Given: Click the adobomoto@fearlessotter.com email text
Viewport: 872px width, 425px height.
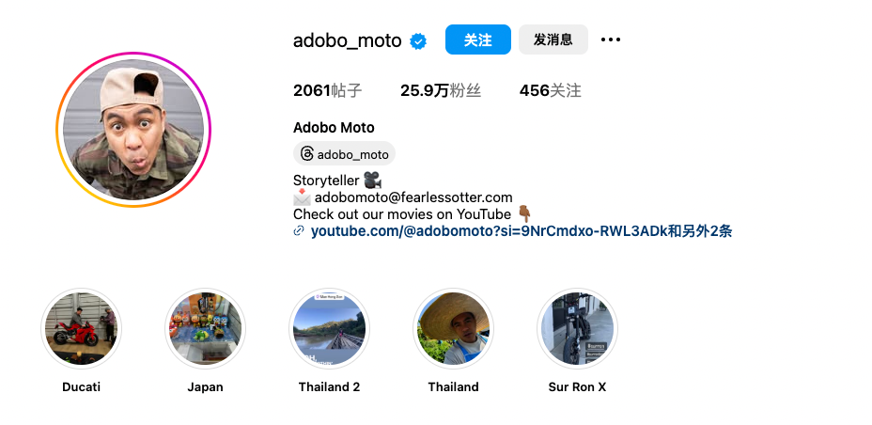Looking at the screenshot, I should point(413,197).
